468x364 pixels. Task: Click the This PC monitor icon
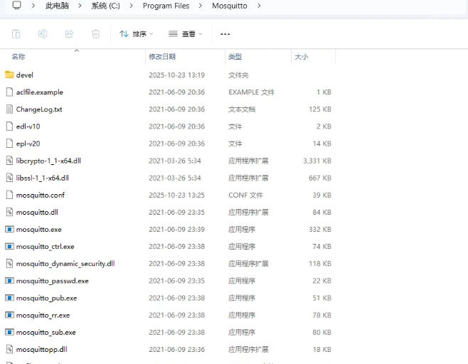(x=16, y=5)
